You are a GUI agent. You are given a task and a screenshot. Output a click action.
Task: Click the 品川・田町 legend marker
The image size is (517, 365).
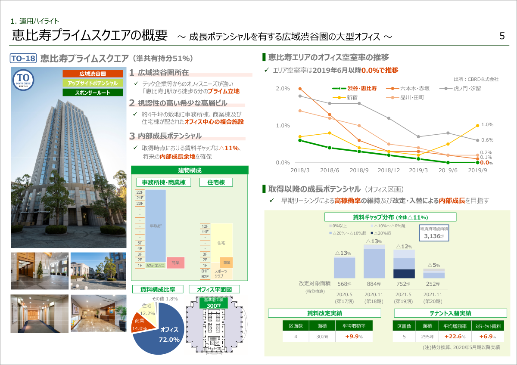(392, 98)
